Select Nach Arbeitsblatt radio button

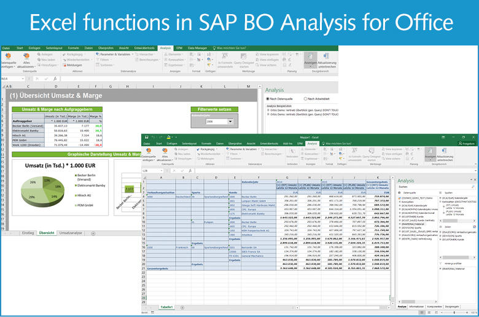tap(305, 99)
